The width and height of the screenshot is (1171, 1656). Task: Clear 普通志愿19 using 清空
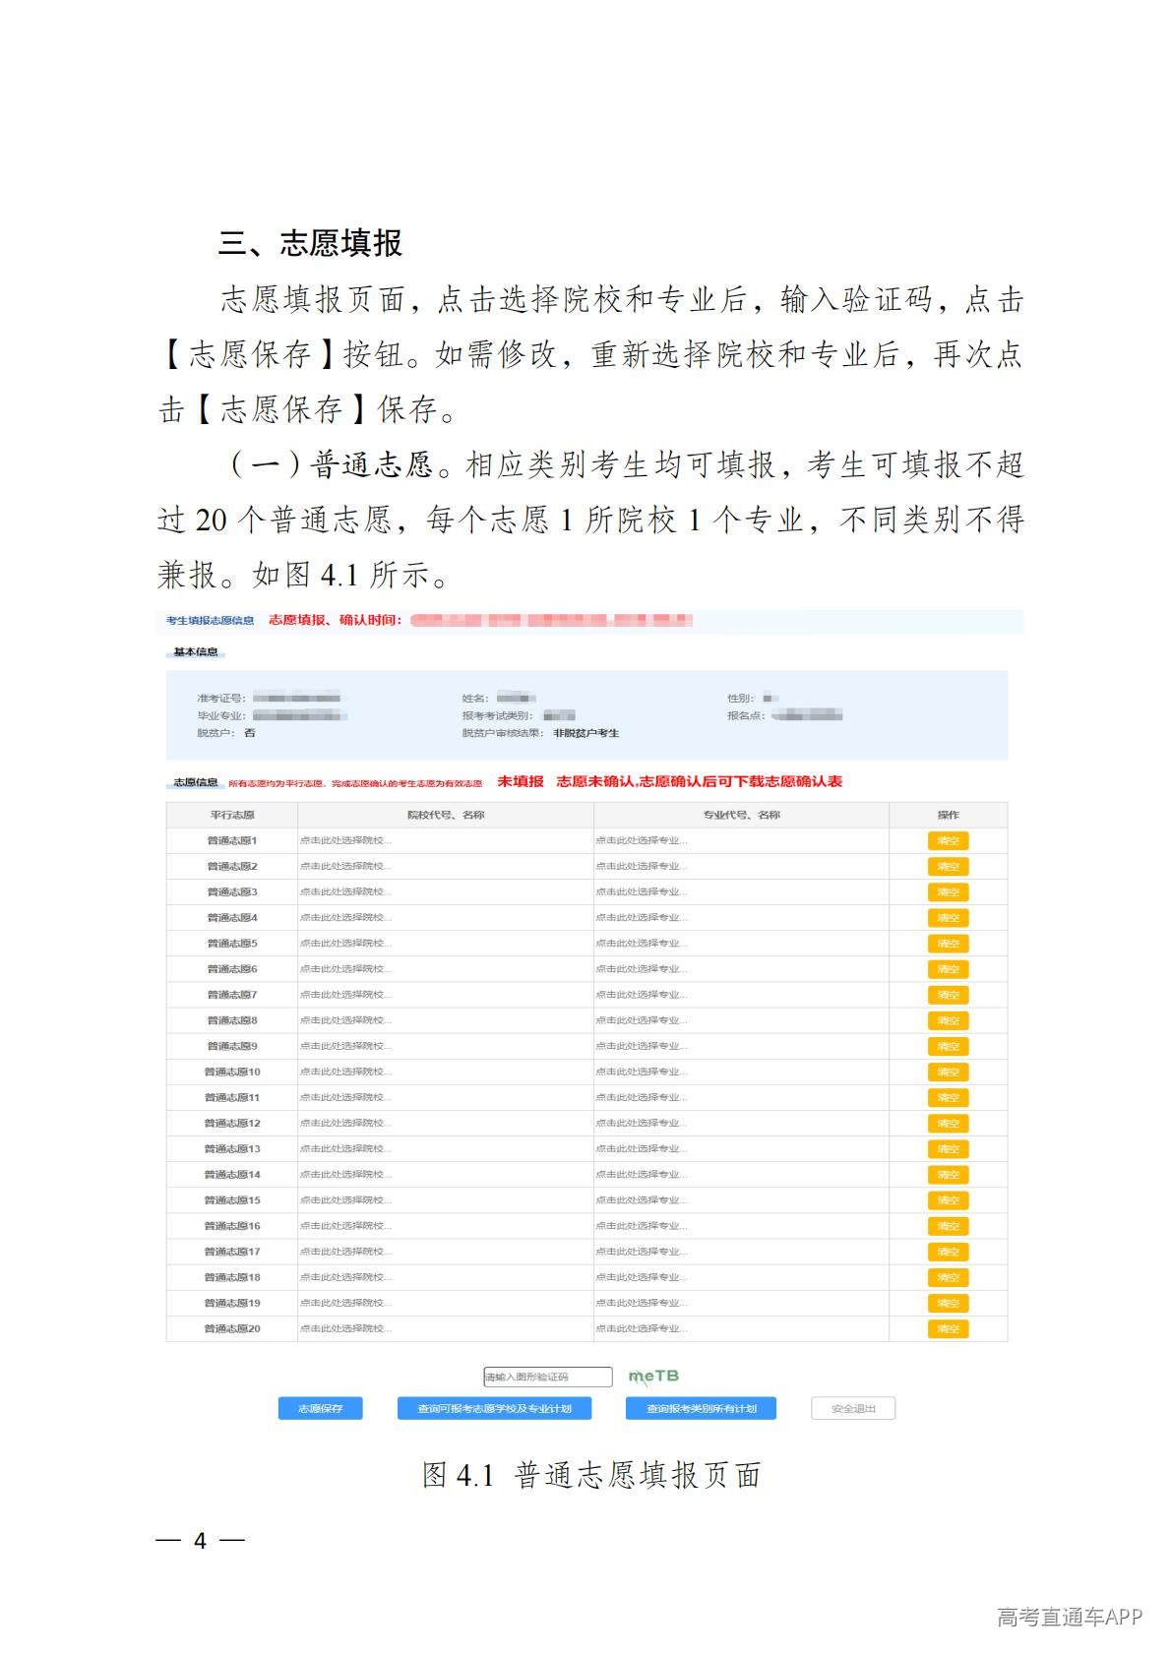(x=948, y=1303)
